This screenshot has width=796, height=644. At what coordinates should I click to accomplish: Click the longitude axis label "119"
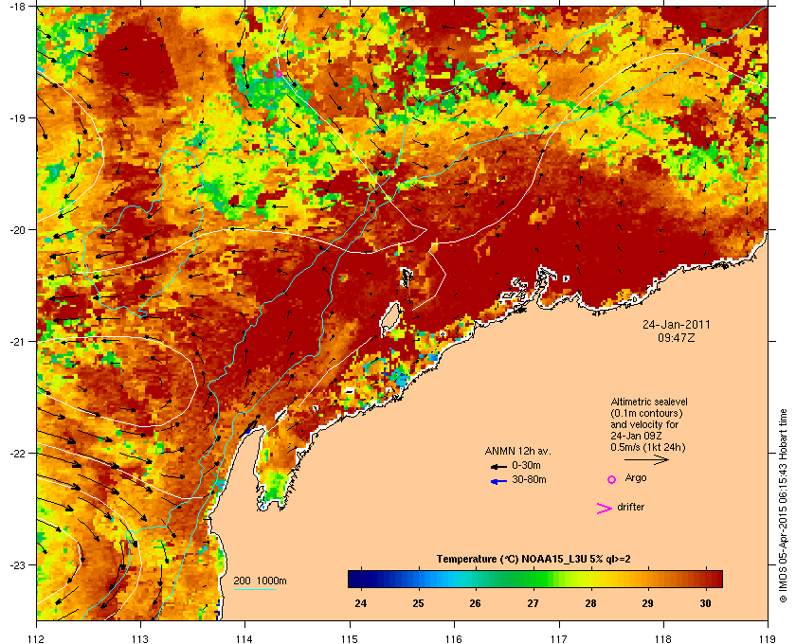[768, 638]
